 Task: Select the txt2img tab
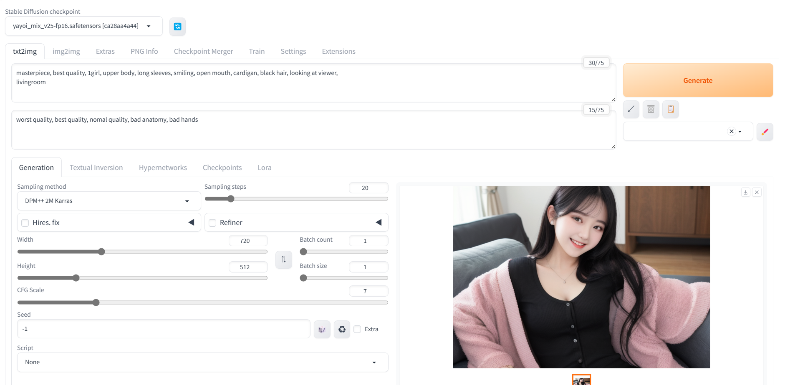tap(25, 51)
